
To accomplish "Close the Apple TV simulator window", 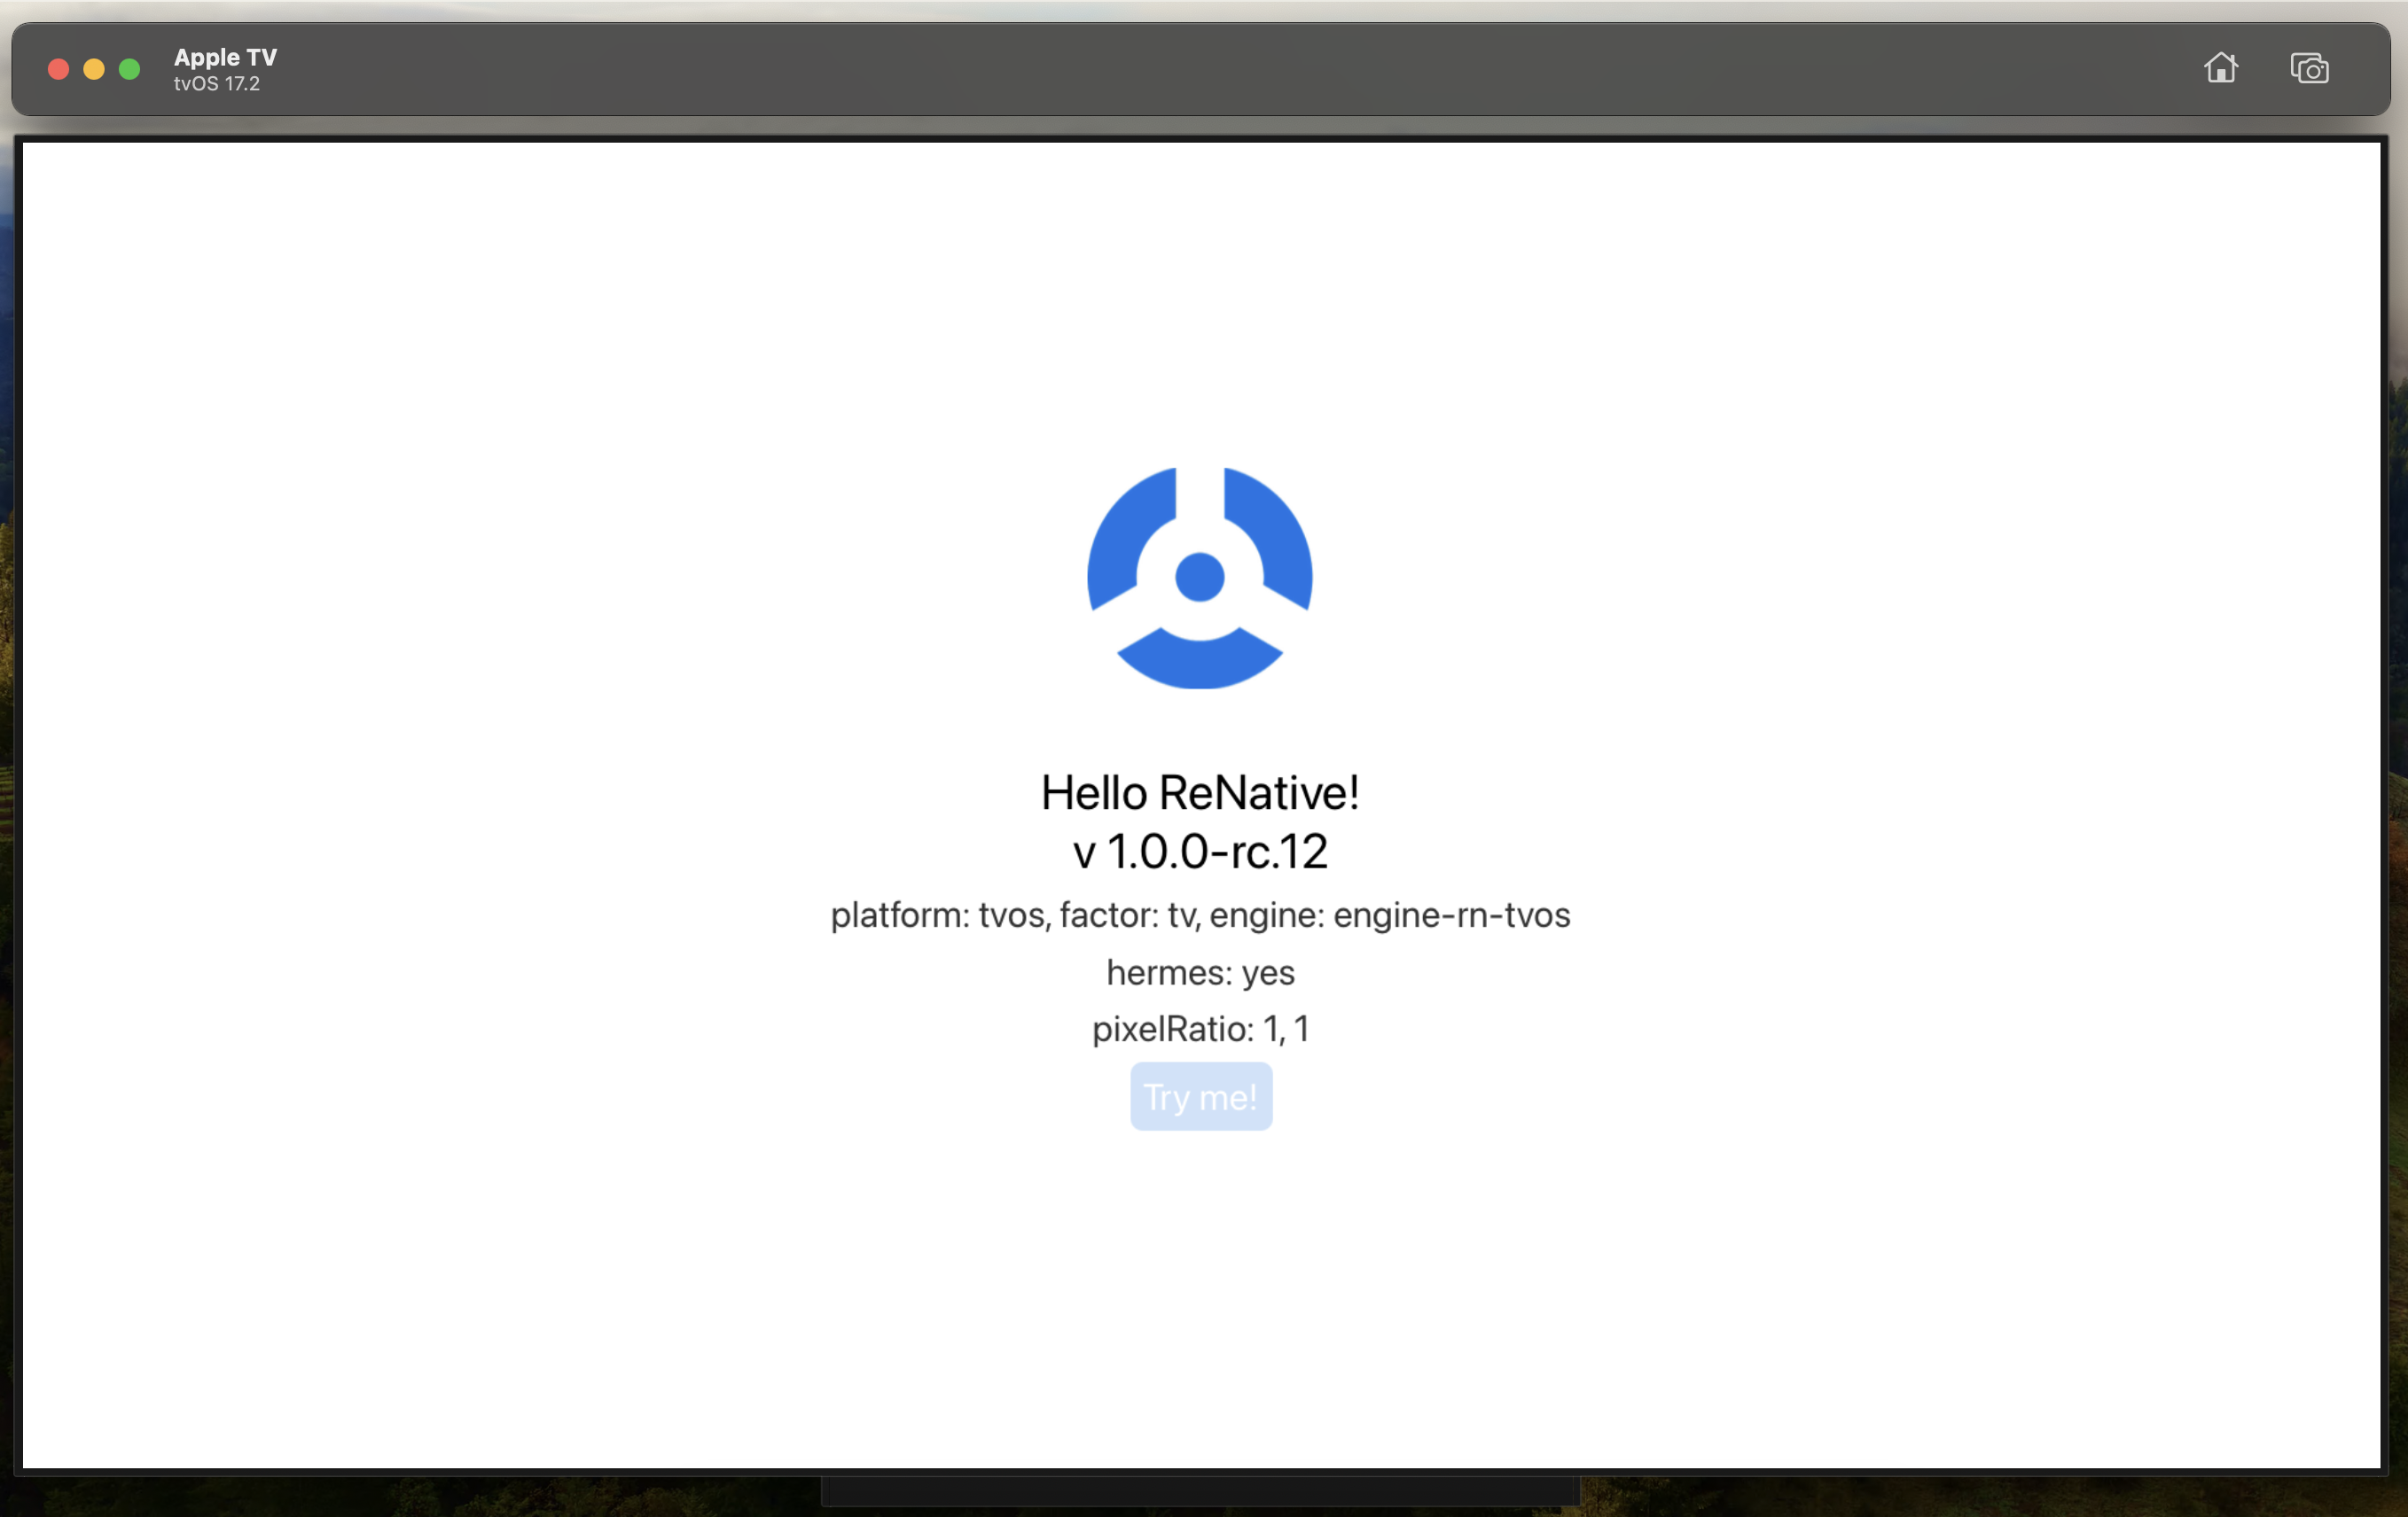I will [58, 69].
